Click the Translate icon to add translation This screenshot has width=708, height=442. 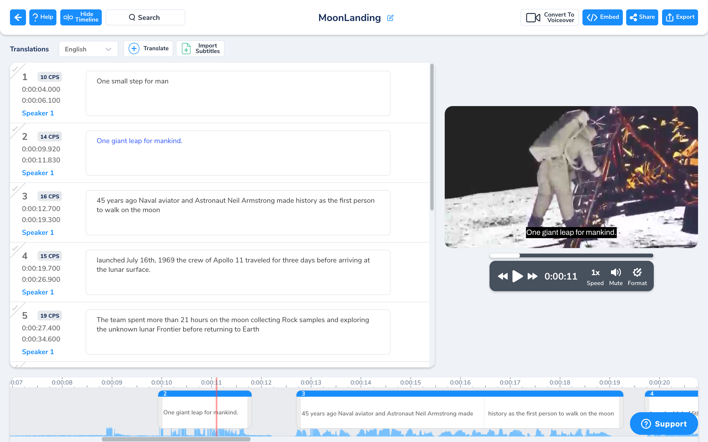tap(134, 48)
